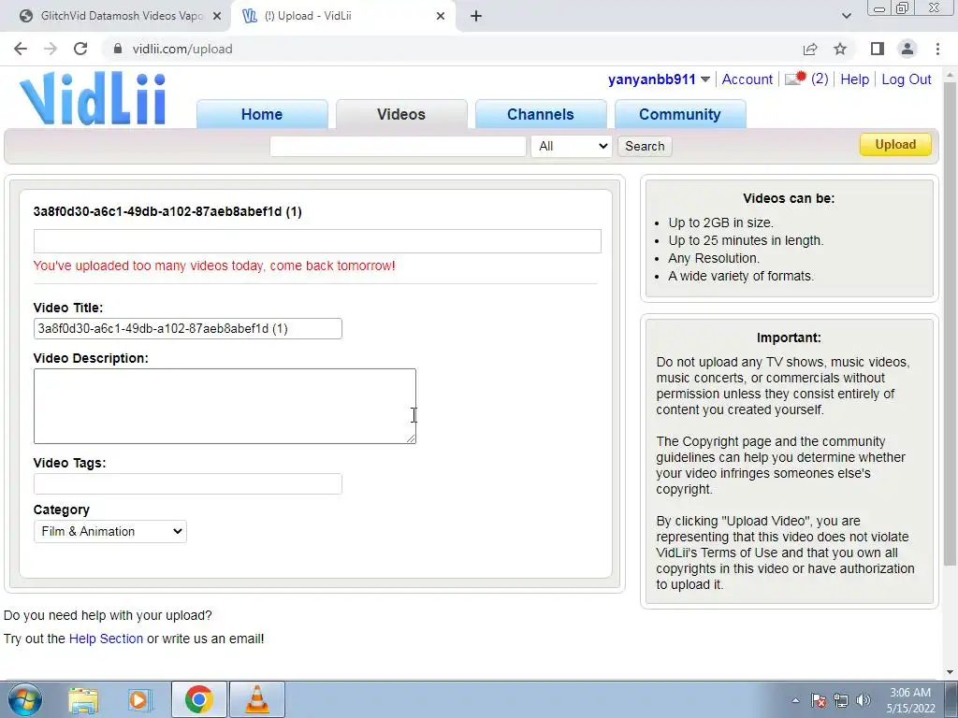
Task: Click the Important: heading
Action: tap(789, 337)
